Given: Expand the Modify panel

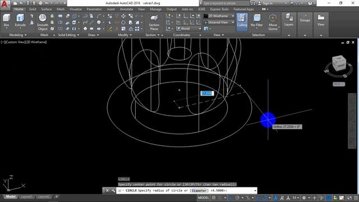Looking at the screenshot, I should pos(125,35).
